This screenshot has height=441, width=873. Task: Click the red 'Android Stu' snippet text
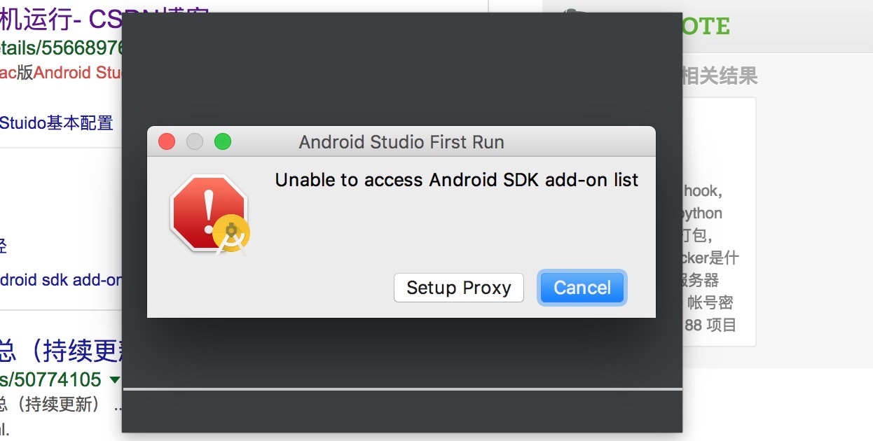(x=77, y=72)
